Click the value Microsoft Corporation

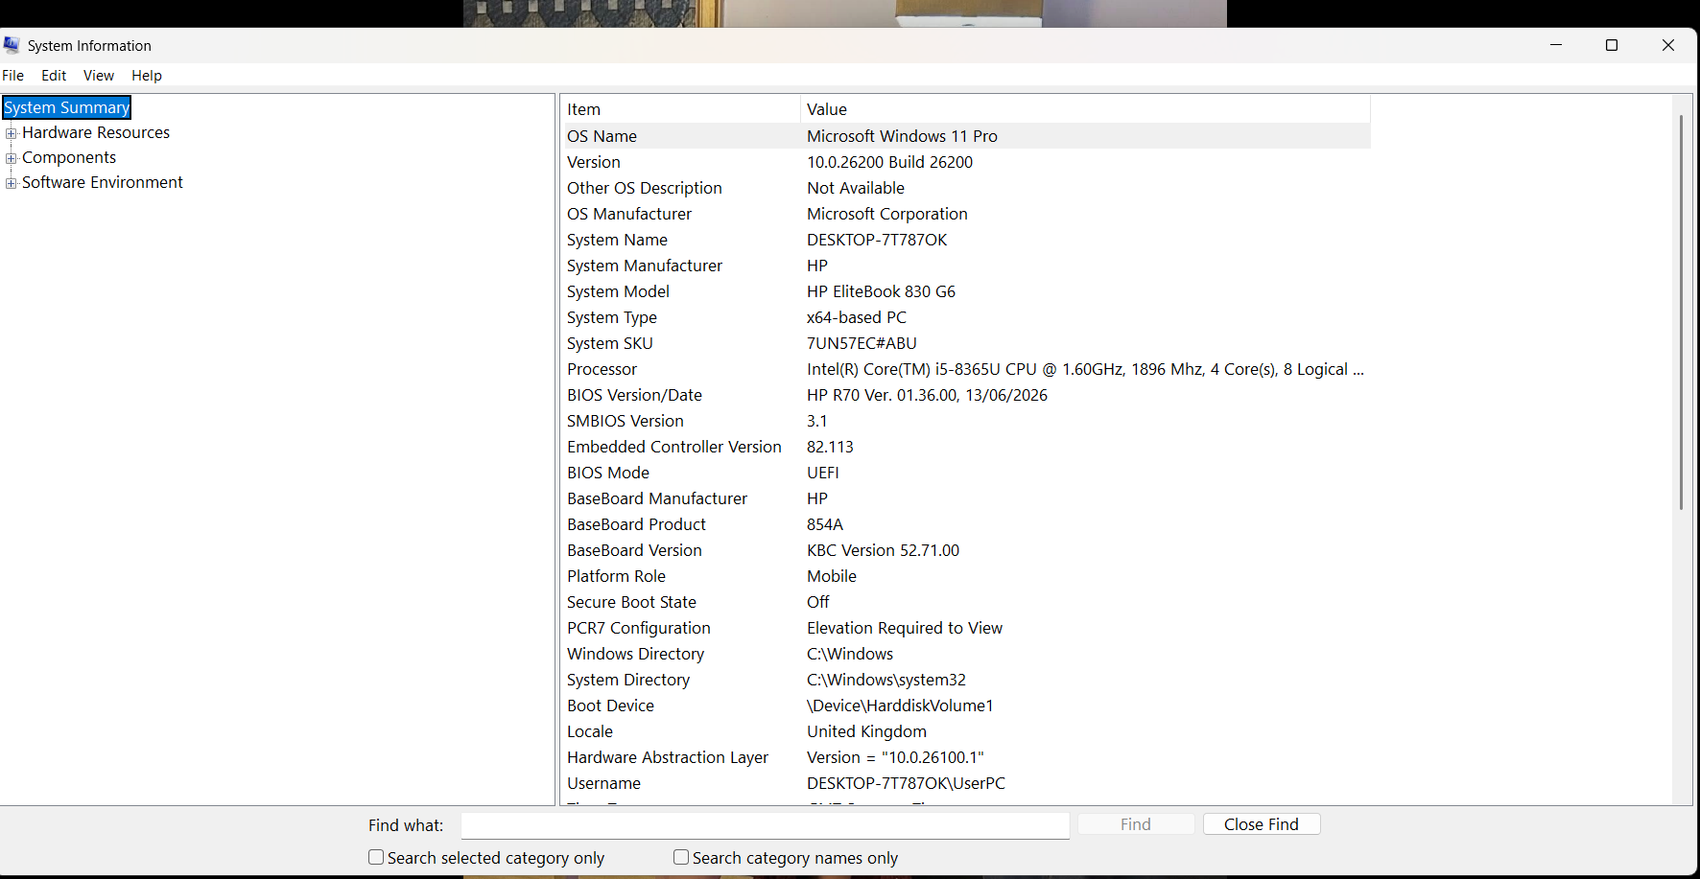click(887, 214)
